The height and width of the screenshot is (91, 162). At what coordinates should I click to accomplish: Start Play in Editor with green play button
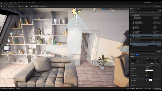click(31, 6)
